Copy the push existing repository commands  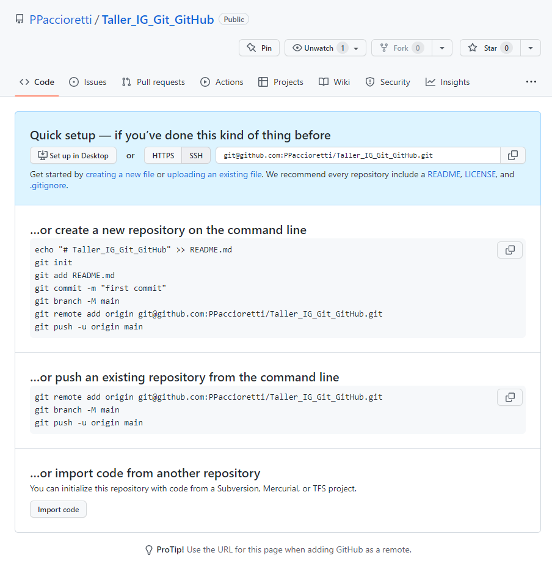[x=510, y=397]
